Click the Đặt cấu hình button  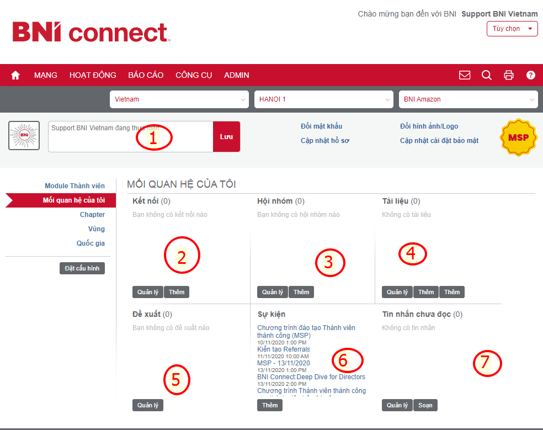click(x=82, y=268)
